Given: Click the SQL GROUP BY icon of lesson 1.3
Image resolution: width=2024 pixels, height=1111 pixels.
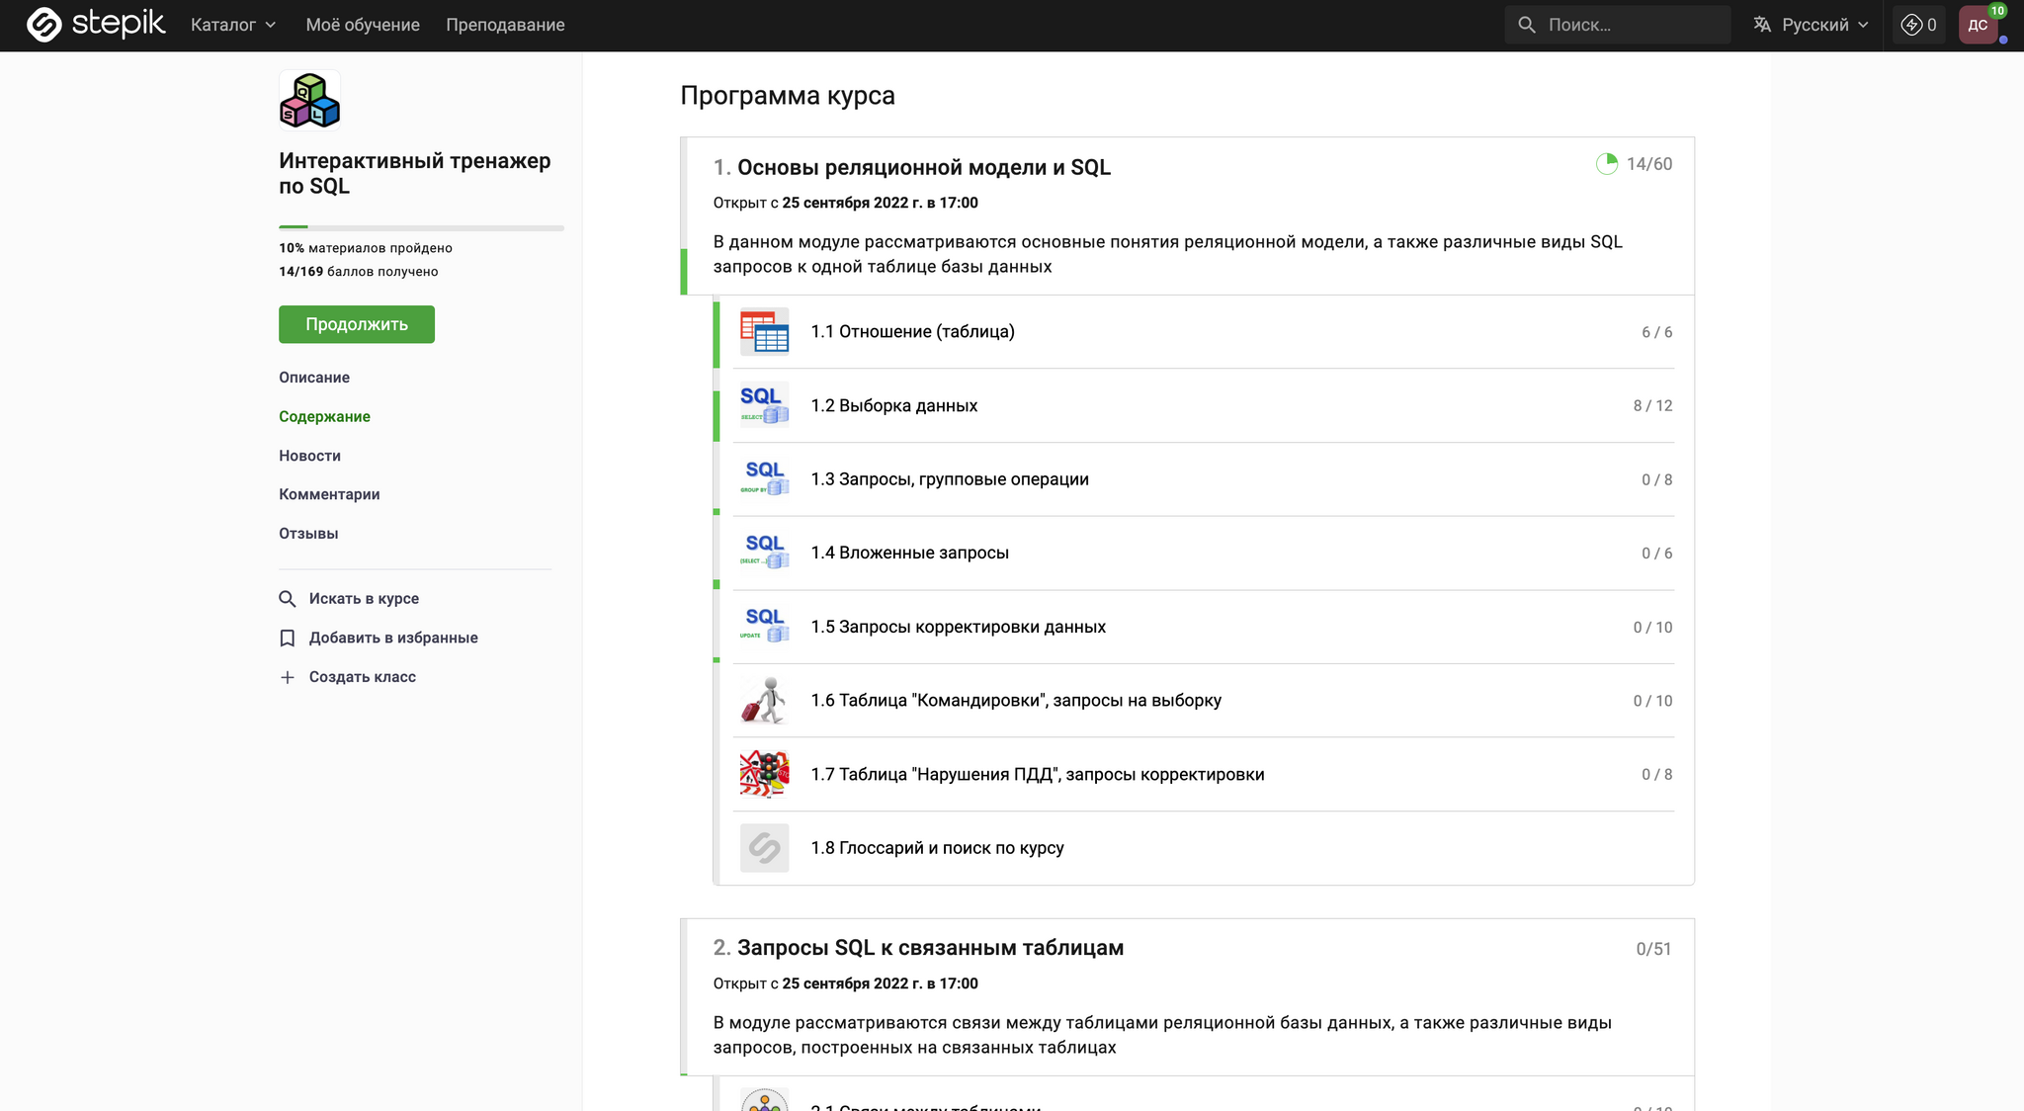Looking at the screenshot, I should pyautogui.click(x=765, y=478).
